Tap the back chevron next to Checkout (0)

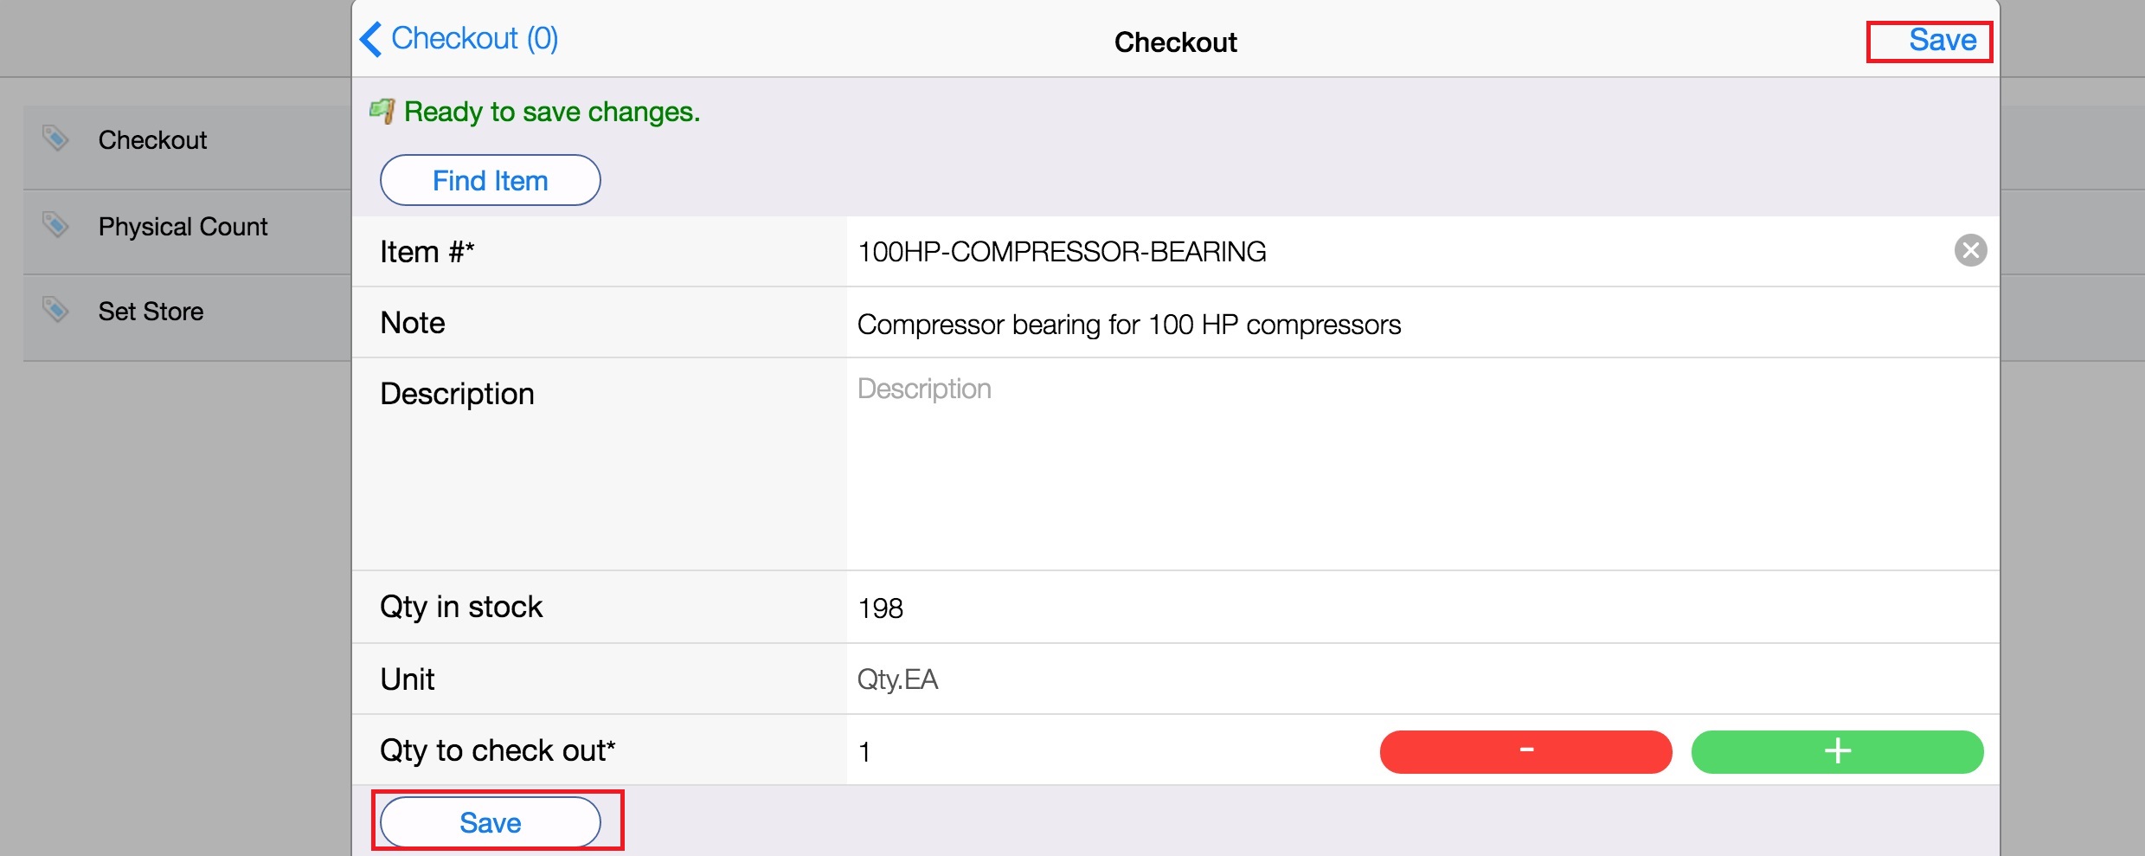[x=370, y=39]
